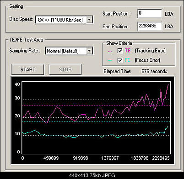Open the Disc Speed dropdown arrow
This screenshot has height=179, width=184.
pyautogui.click(x=89, y=20)
